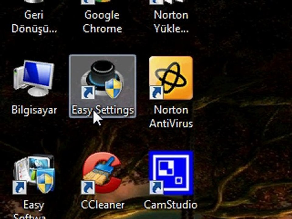Click the Google Chrome label

(x=102, y=22)
